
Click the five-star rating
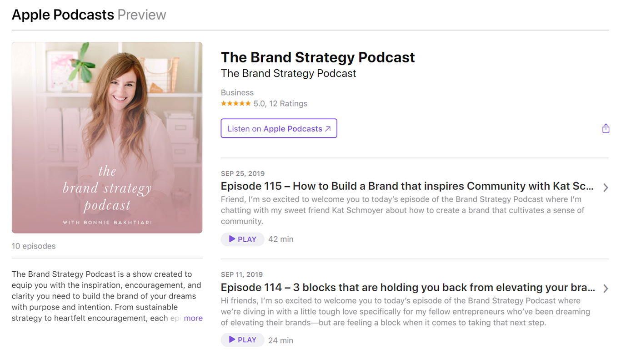tap(235, 104)
